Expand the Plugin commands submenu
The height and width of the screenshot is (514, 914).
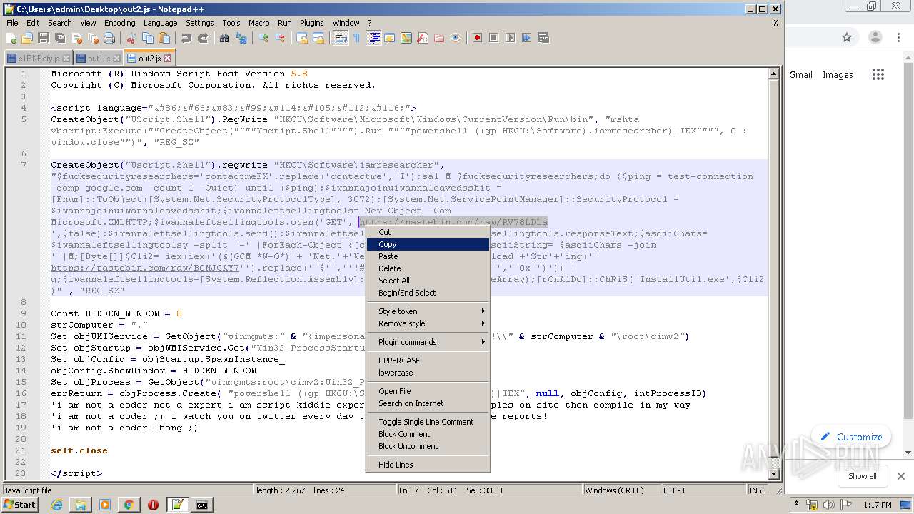(x=428, y=342)
